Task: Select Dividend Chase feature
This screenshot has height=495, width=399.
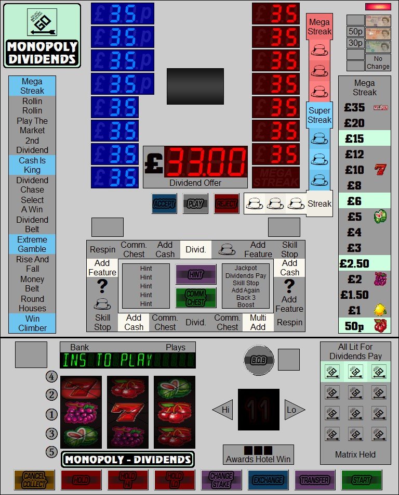Action: [x=32, y=185]
